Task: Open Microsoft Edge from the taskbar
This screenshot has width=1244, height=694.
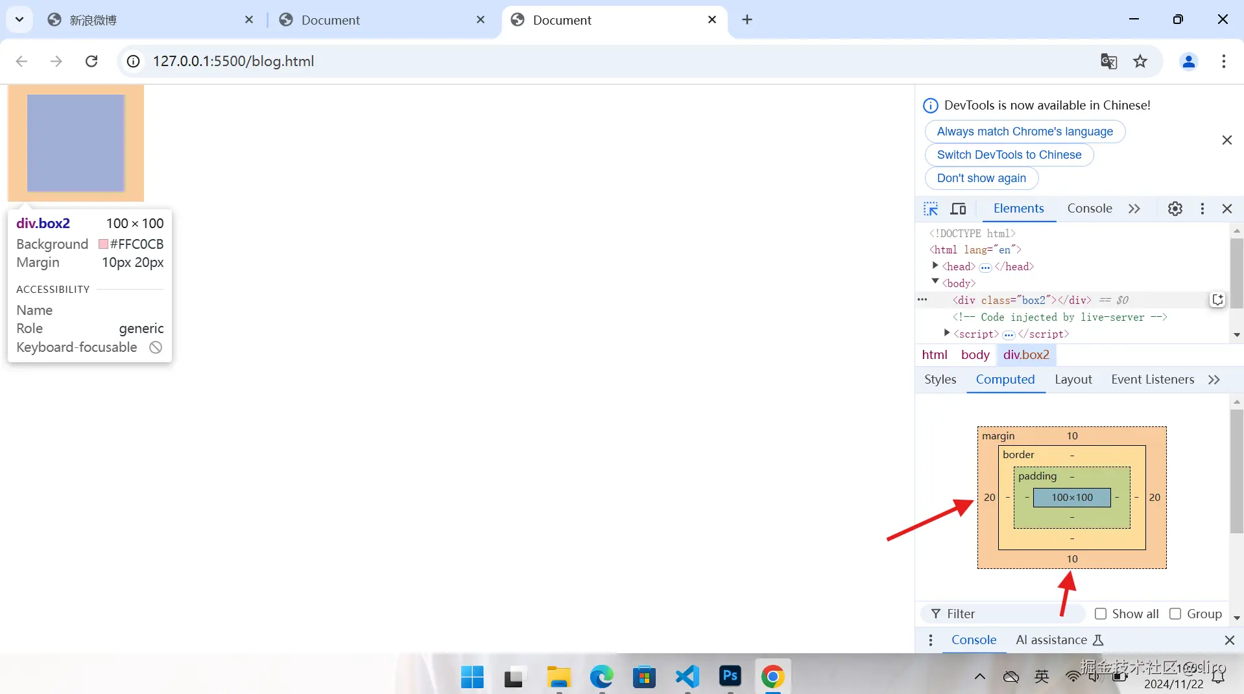Action: [x=601, y=677]
